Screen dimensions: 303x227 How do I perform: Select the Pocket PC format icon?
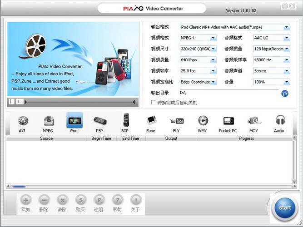point(228,121)
